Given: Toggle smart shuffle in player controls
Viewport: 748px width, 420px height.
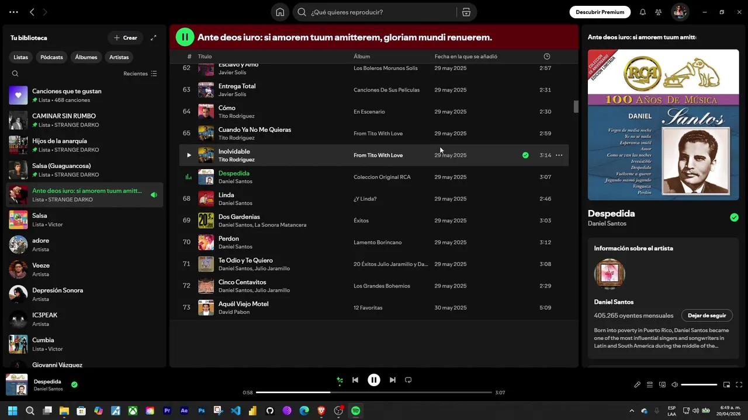Looking at the screenshot, I should 340,380.
